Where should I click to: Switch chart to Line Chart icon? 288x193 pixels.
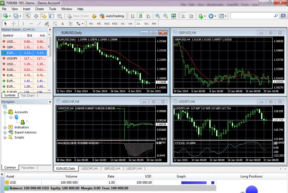click(148, 16)
